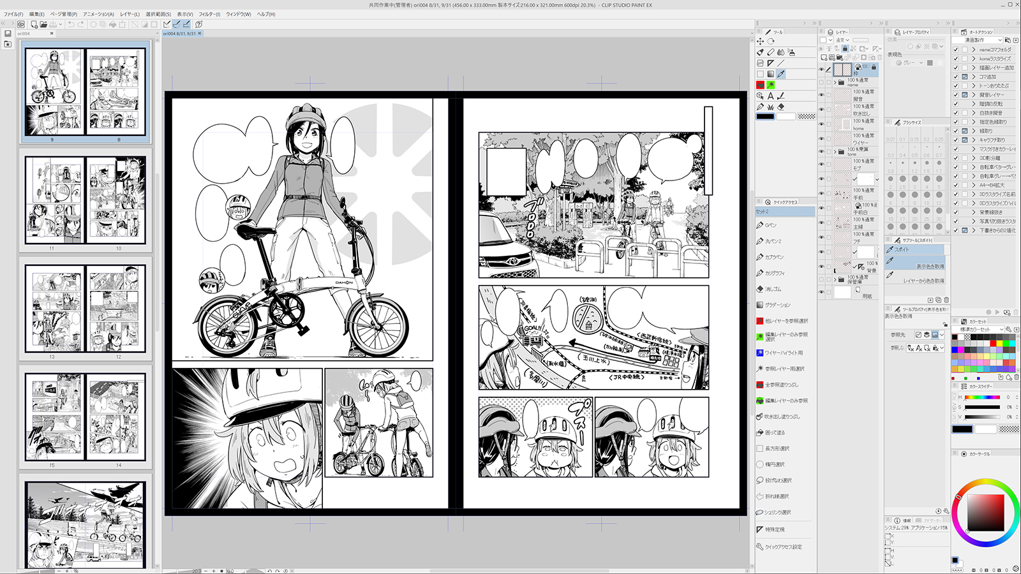This screenshot has height=574, width=1021.
Task: Switch to the ori004 8/31, 9/31 tab
Action: tap(182, 33)
